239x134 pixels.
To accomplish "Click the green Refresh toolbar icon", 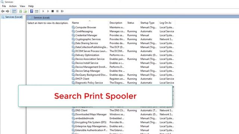I will click(x=21, y=11).
